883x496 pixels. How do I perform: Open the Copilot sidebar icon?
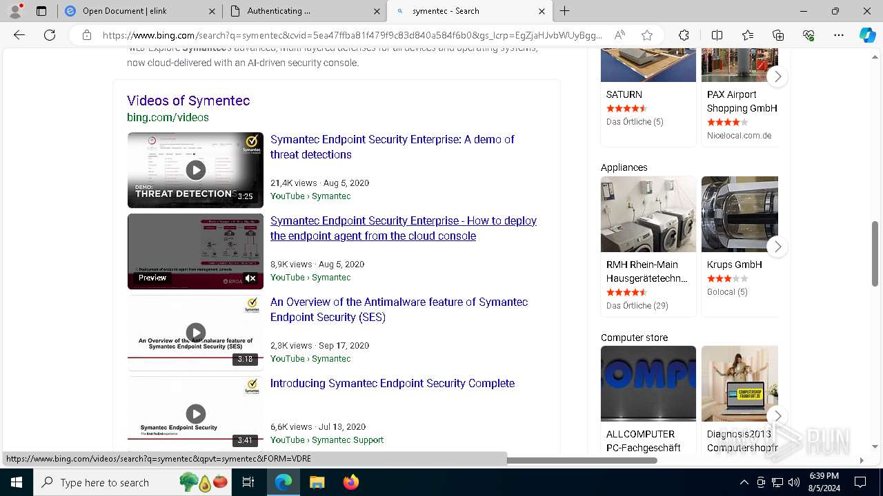pyautogui.click(x=867, y=35)
